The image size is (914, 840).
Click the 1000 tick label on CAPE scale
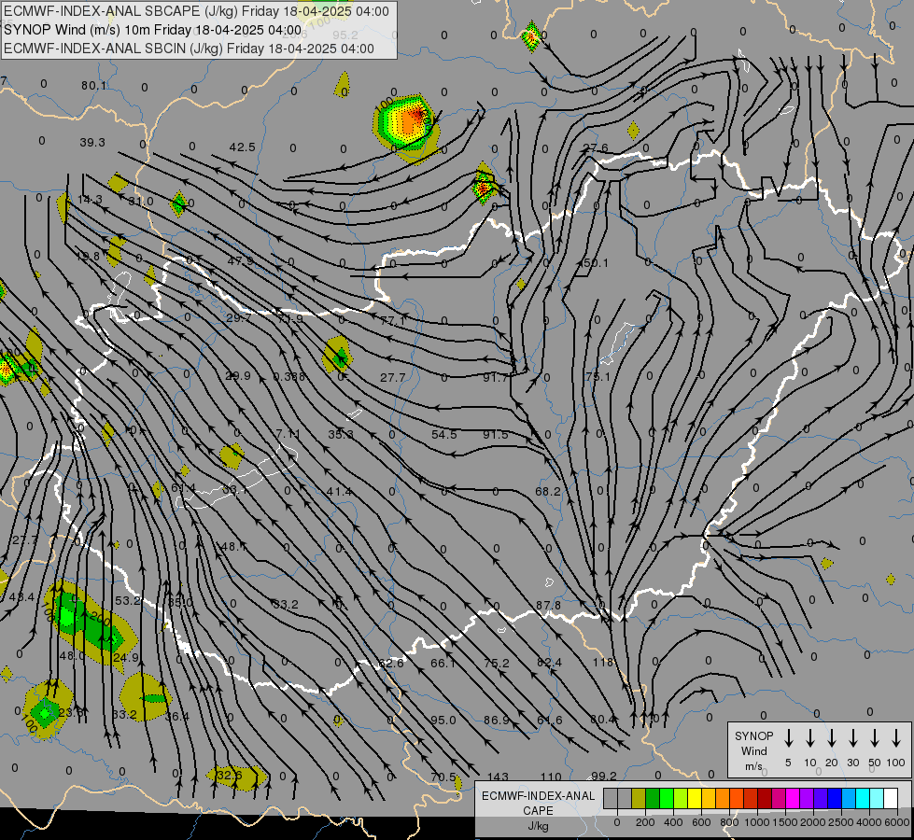click(x=756, y=822)
